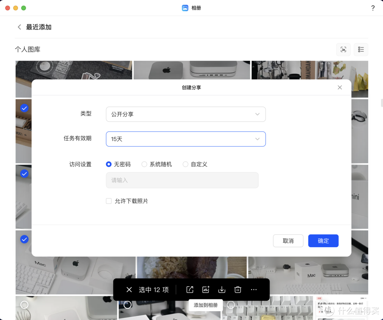Click the 添加到相册 menu entry
Image resolution: width=383 pixels, height=320 pixels.
click(x=206, y=305)
